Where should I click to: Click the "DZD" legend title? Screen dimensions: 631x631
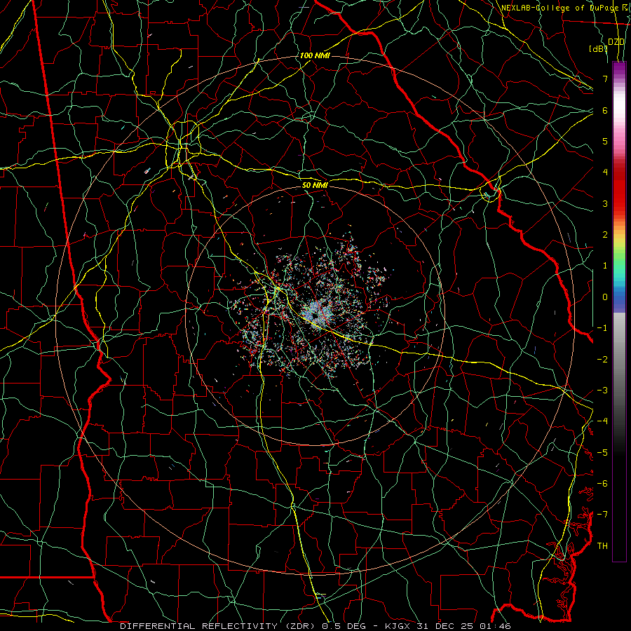pos(616,42)
